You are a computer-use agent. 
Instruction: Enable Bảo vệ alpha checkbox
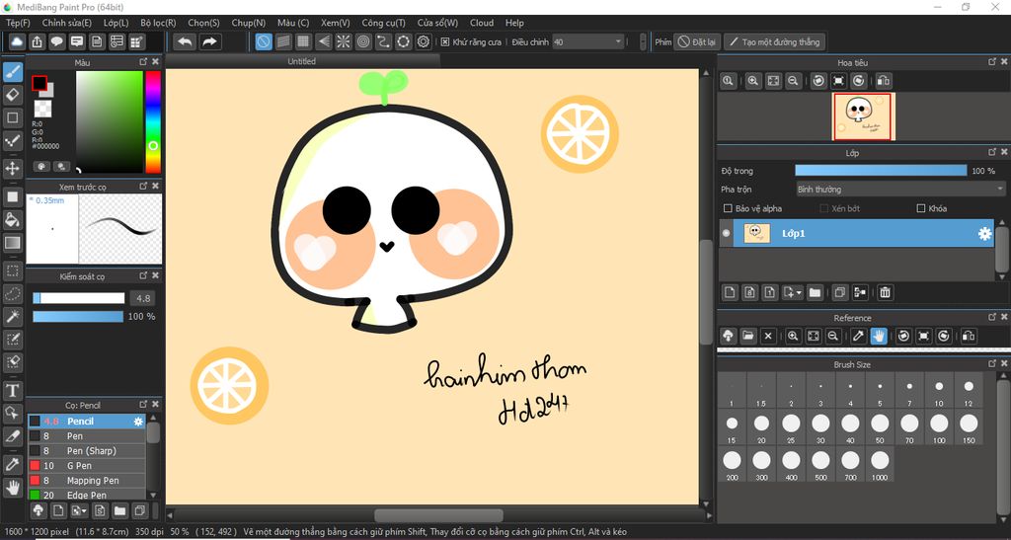pyautogui.click(x=728, y=208)
